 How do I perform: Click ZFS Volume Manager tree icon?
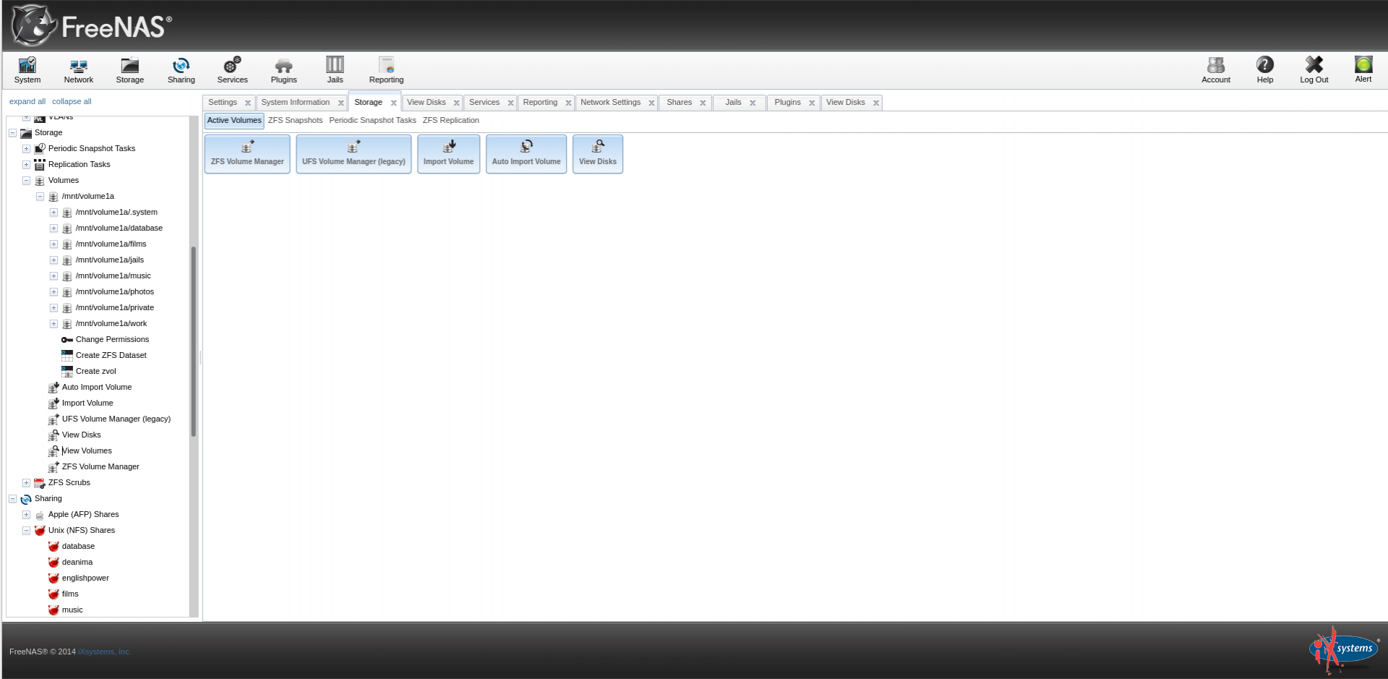pyautogui.click(x=53, y=467)
